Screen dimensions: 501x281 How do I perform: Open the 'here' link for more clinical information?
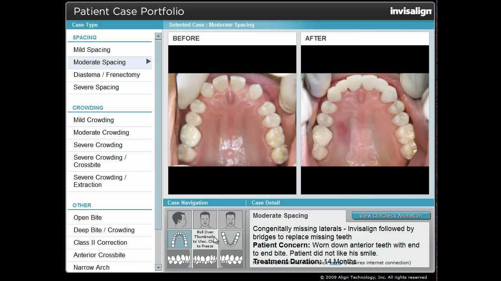(x=335, y=263)
